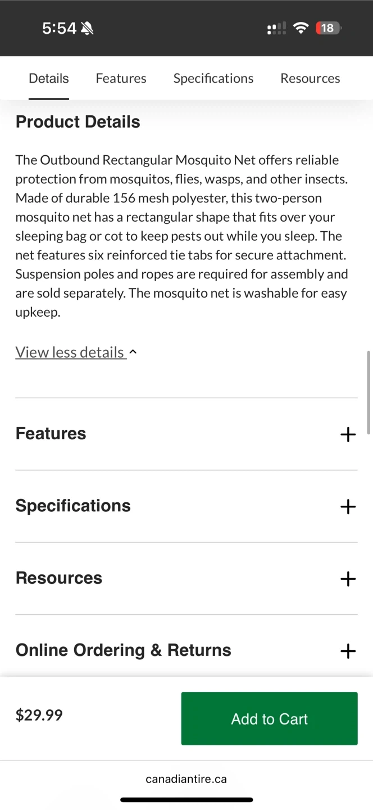This screenshot has width=373, height=810.
Task: Tap the battery level indicator
Action: [x=328, y=28]
